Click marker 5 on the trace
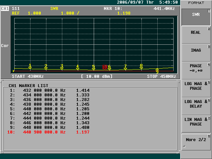Image resolution: width=212 pixels, height=159 pixels. (x=93, y=67)
